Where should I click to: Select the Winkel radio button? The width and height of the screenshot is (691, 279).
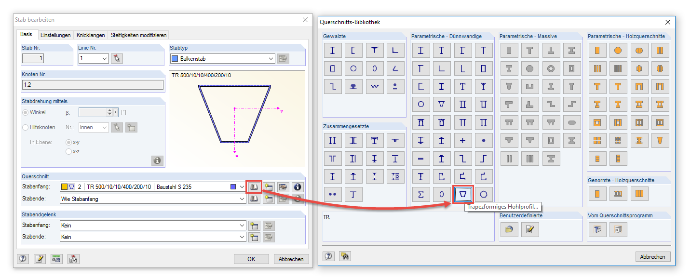[x=25, y=112]
